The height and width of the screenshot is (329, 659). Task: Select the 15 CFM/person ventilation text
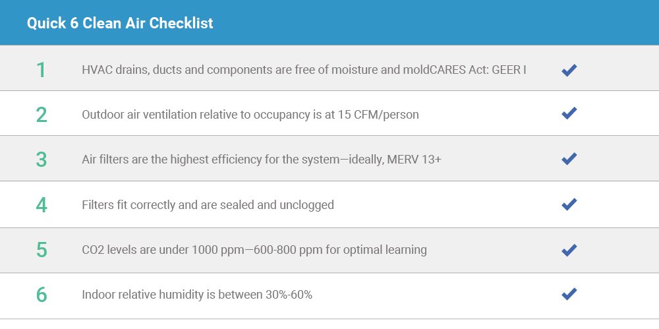[x=250, y=115]
